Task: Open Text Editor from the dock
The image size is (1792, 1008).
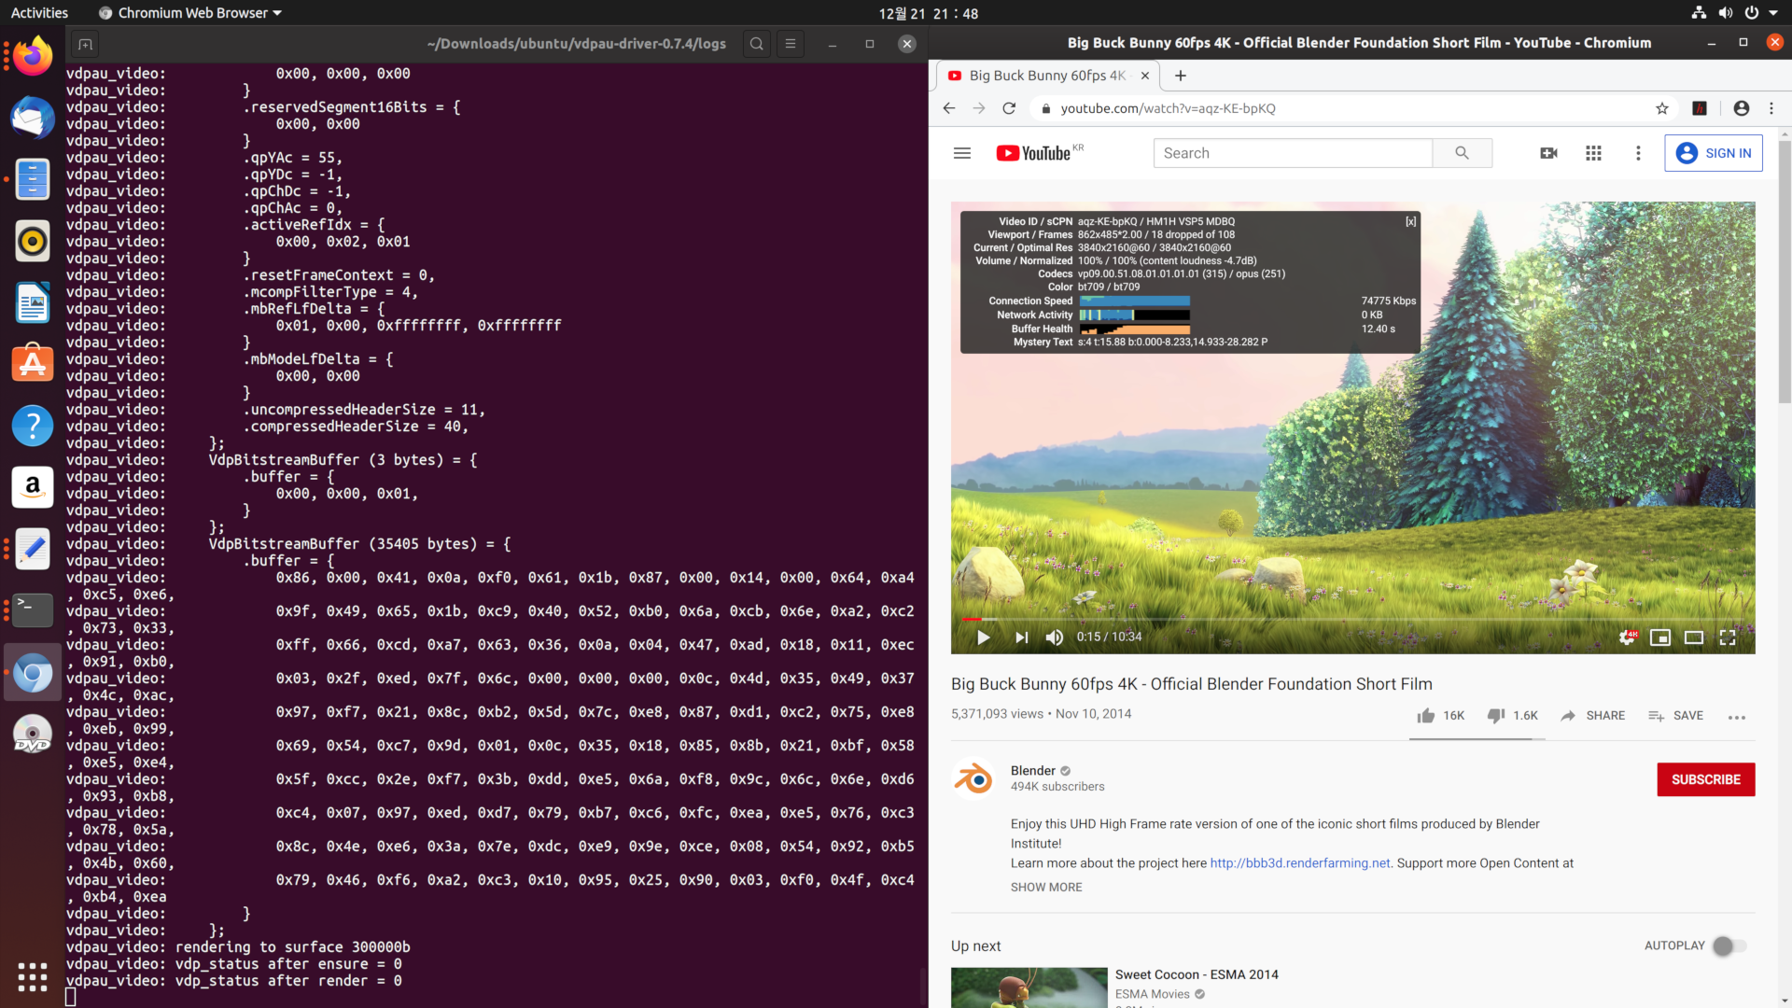Action: [x=33, y=549]
